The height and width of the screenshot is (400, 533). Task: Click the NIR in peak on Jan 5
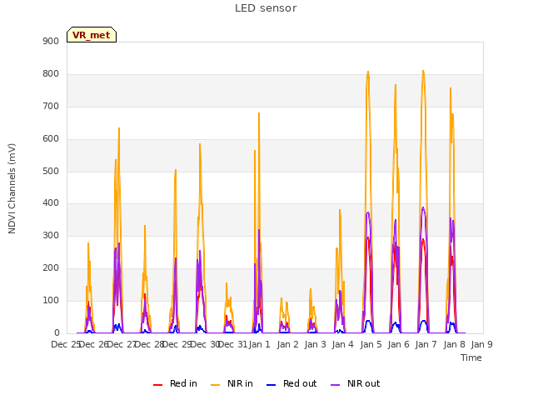coord(368,72)
